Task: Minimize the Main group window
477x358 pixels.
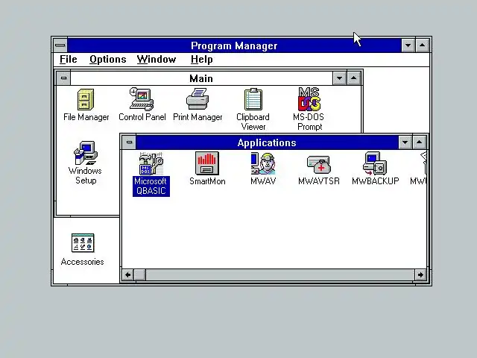Action: (340, 78)
